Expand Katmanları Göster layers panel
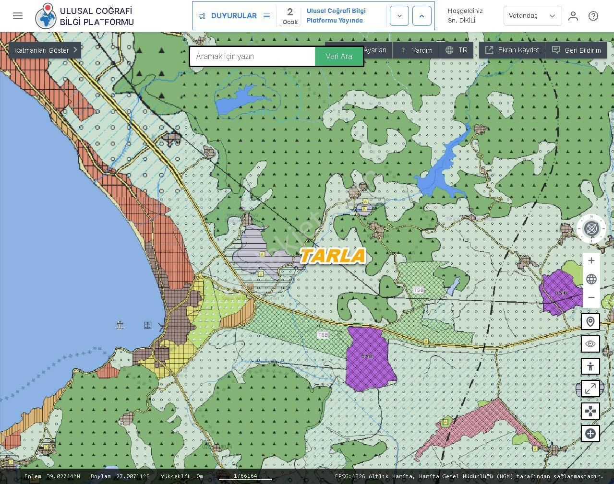Viewport: 614px width, 484px height. 45,50
